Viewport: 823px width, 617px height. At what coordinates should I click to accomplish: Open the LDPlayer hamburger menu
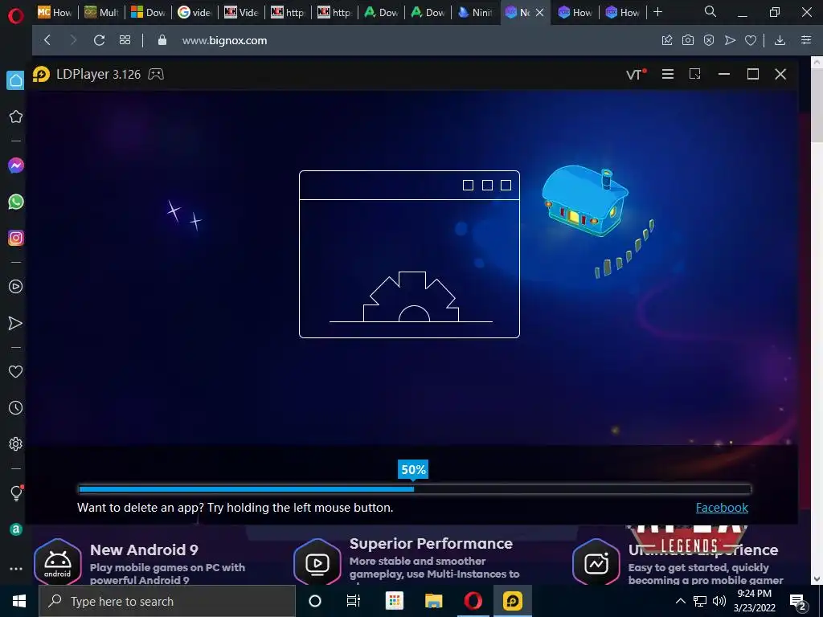coord(668,74)
